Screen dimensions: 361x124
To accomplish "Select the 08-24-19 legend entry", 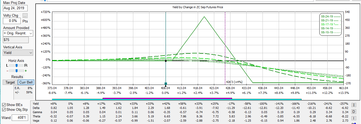I will click(330, 16).
